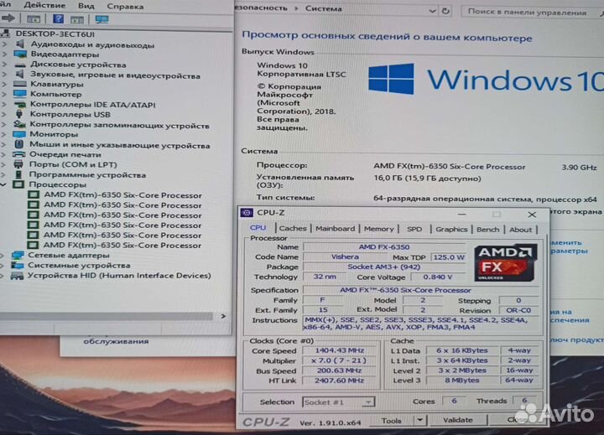This screenshot has width=604, height=435.
Task: Select the first AMD FX(tm)-6350 processor entry
Action: click(122, 195)
